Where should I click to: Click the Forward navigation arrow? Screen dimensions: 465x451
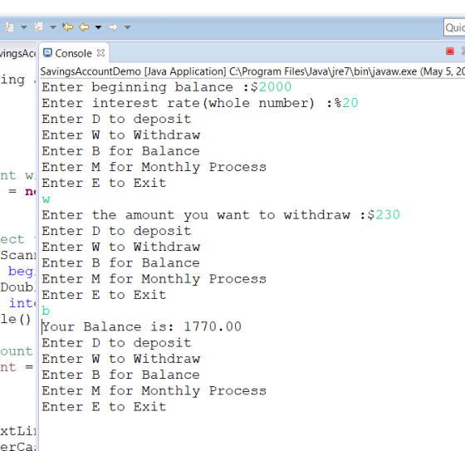[113, 27]
